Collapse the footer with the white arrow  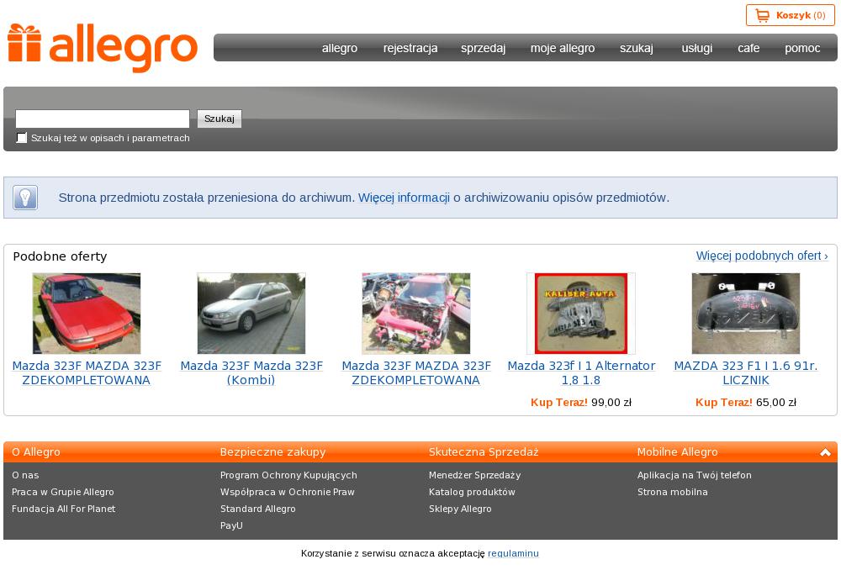(x=825, y=452)
